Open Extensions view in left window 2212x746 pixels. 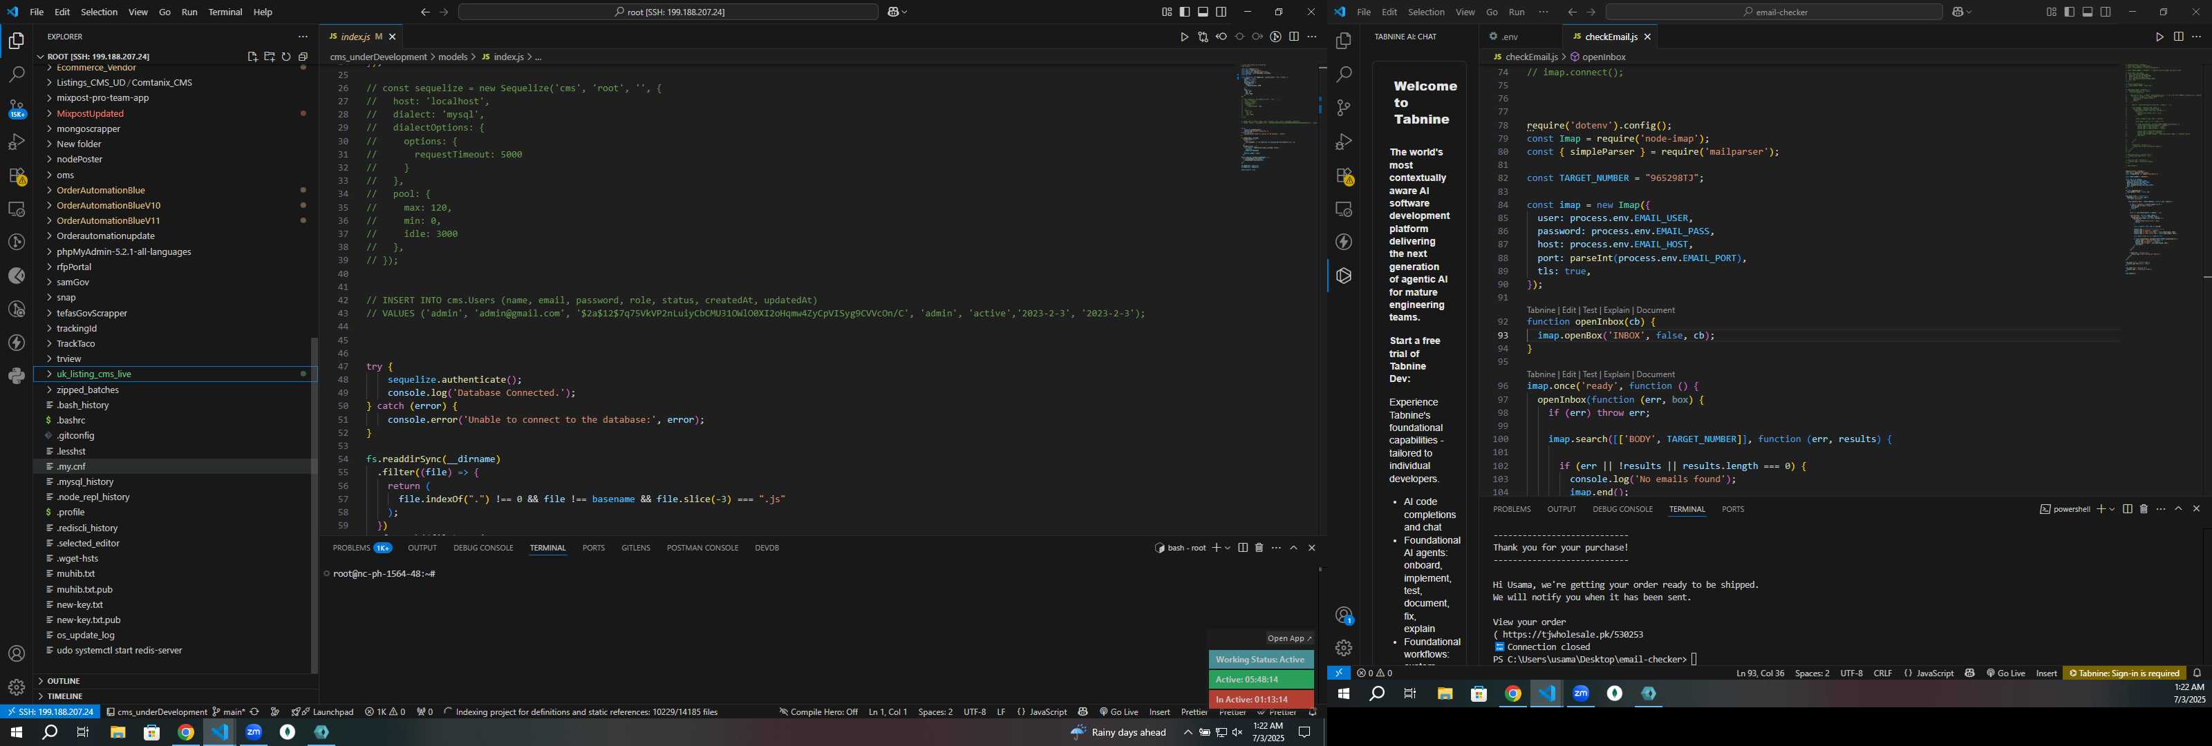(17, 176)
